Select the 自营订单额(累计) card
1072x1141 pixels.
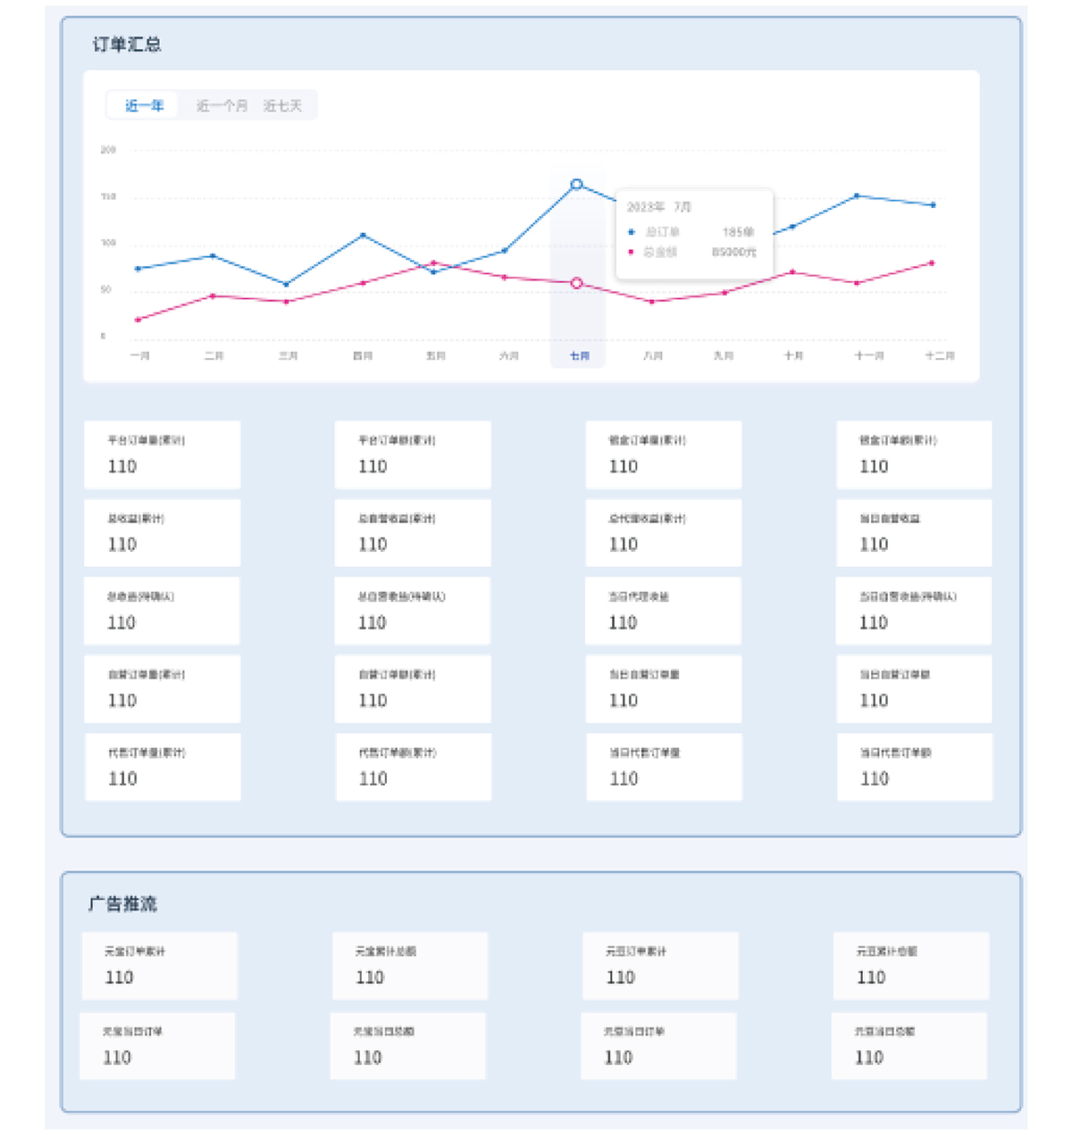[412, 689]
